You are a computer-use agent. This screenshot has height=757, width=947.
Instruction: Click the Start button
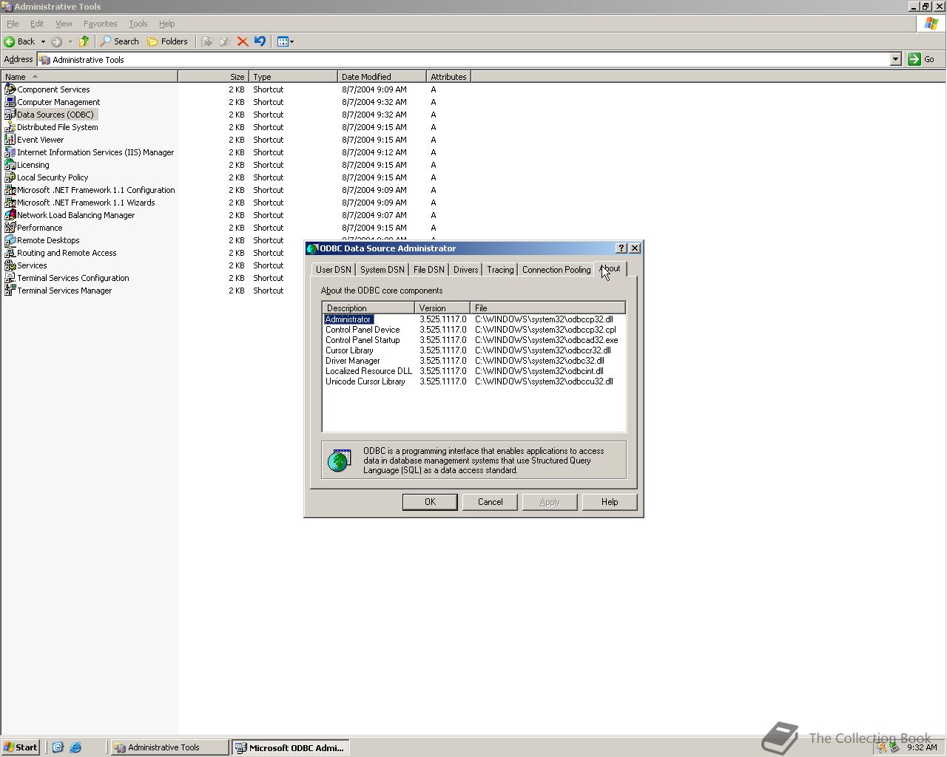[x=21, y=747]
